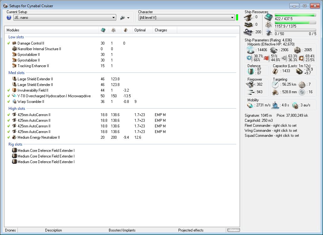Select the Y-T8 Overcharged Hydrocarbon I Microwarpdrive row
Viewport: 323px width, 235px height.
tap(54, 96)
